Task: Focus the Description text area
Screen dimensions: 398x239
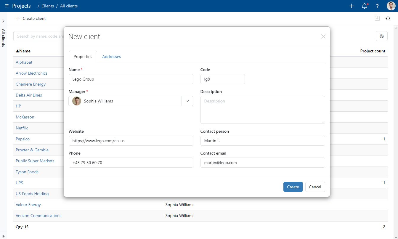Action: [263, 110]
